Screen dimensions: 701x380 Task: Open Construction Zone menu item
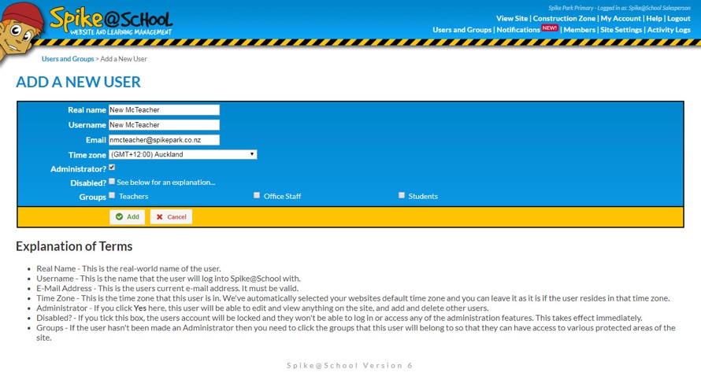click(564, 18)
